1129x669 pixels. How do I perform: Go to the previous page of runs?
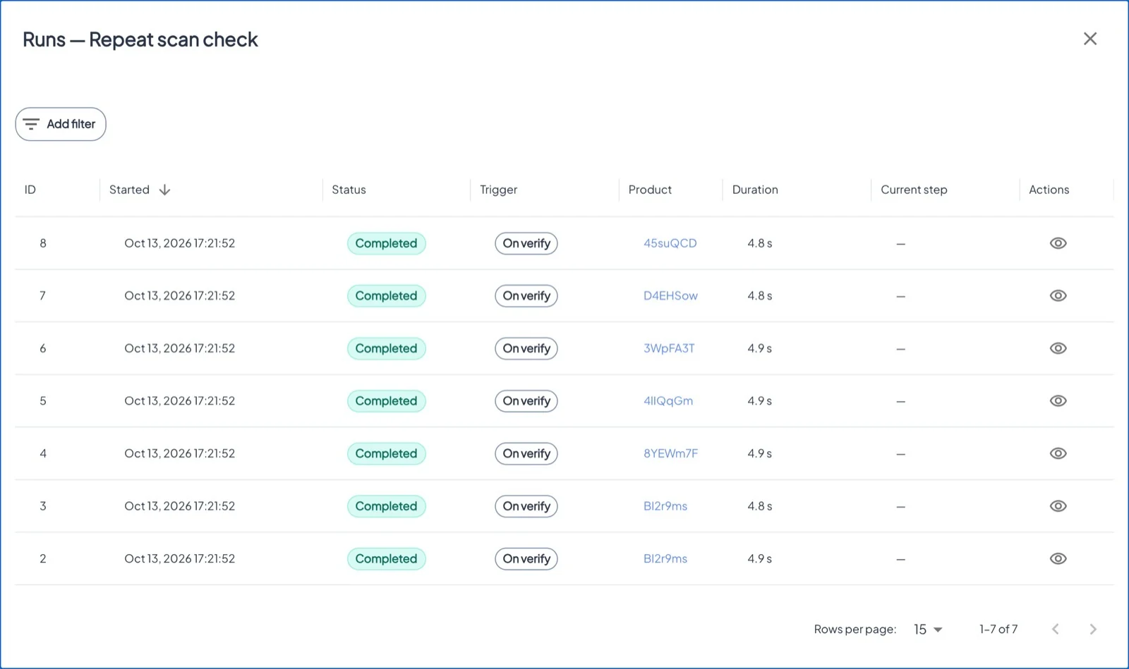pyautogui.click(x=1056, y=629)
